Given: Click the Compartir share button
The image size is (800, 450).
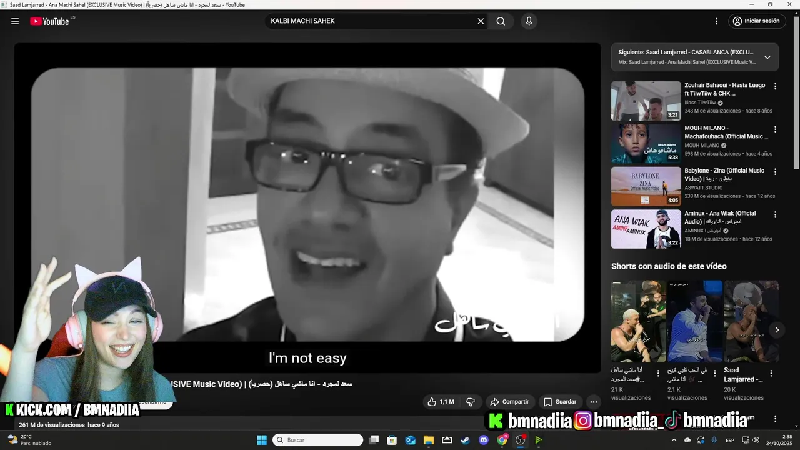Looking at the screenshot, I should tap(509, 402).
